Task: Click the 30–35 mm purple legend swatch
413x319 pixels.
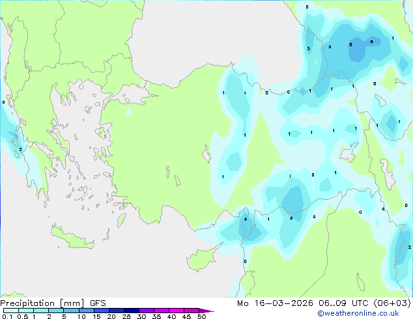Action: [x=147, y=311]
